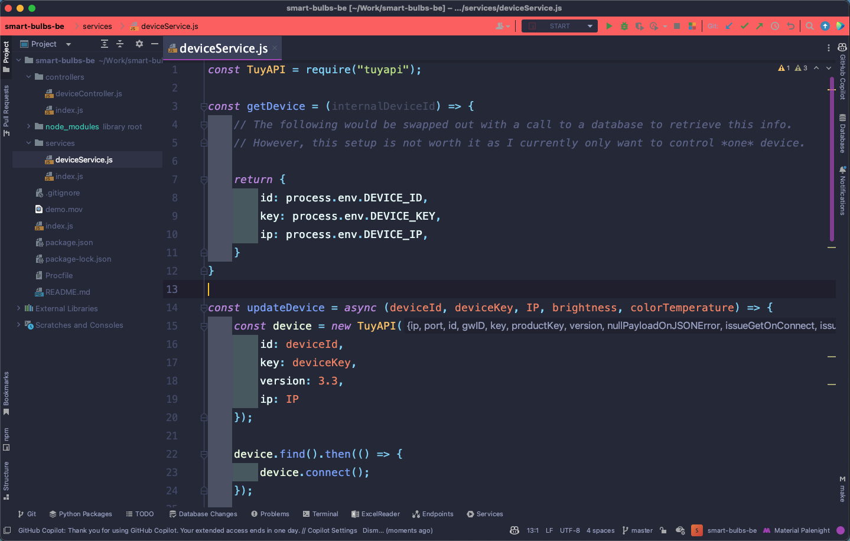This screenshot has height=541, width=850.
Task: Collapse the services folder
Action: 28,143
